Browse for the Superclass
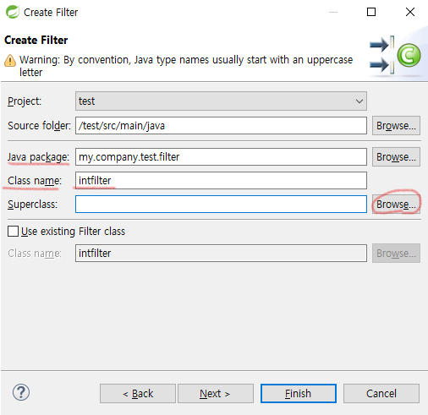Viewport: 428px width, 415px height. pyautogui.click(x=396, y=205)
